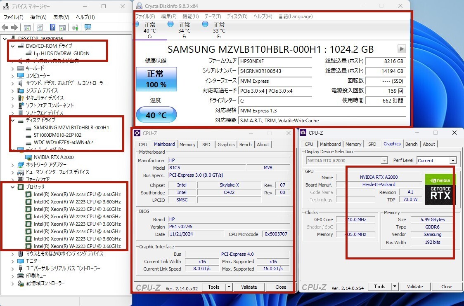The image size is (464, 306).
Task: Open the 表示(V) menu in Device Manager
Action: click(x=61, y=17)
